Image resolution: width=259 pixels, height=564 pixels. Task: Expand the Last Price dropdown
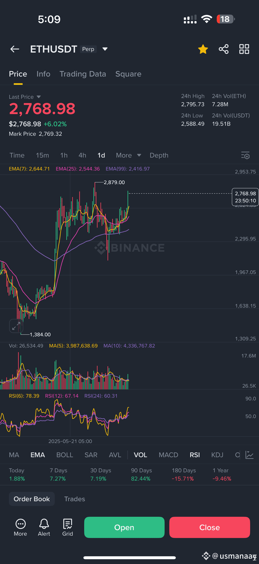click(39, 97)
